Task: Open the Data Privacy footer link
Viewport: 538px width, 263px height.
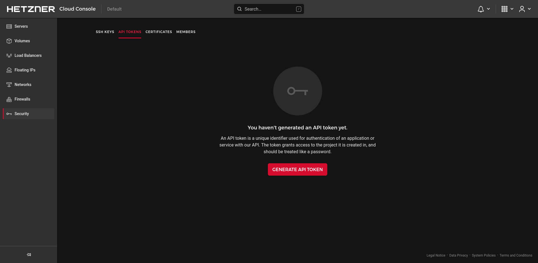Action: coord(458,255)
